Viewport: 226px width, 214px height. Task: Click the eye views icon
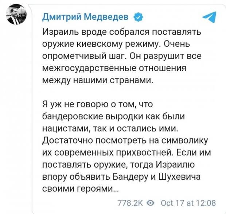click(151, 203)
